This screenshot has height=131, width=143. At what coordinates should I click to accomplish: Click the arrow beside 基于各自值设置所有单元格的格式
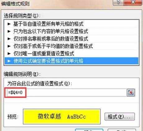[9, 24]
